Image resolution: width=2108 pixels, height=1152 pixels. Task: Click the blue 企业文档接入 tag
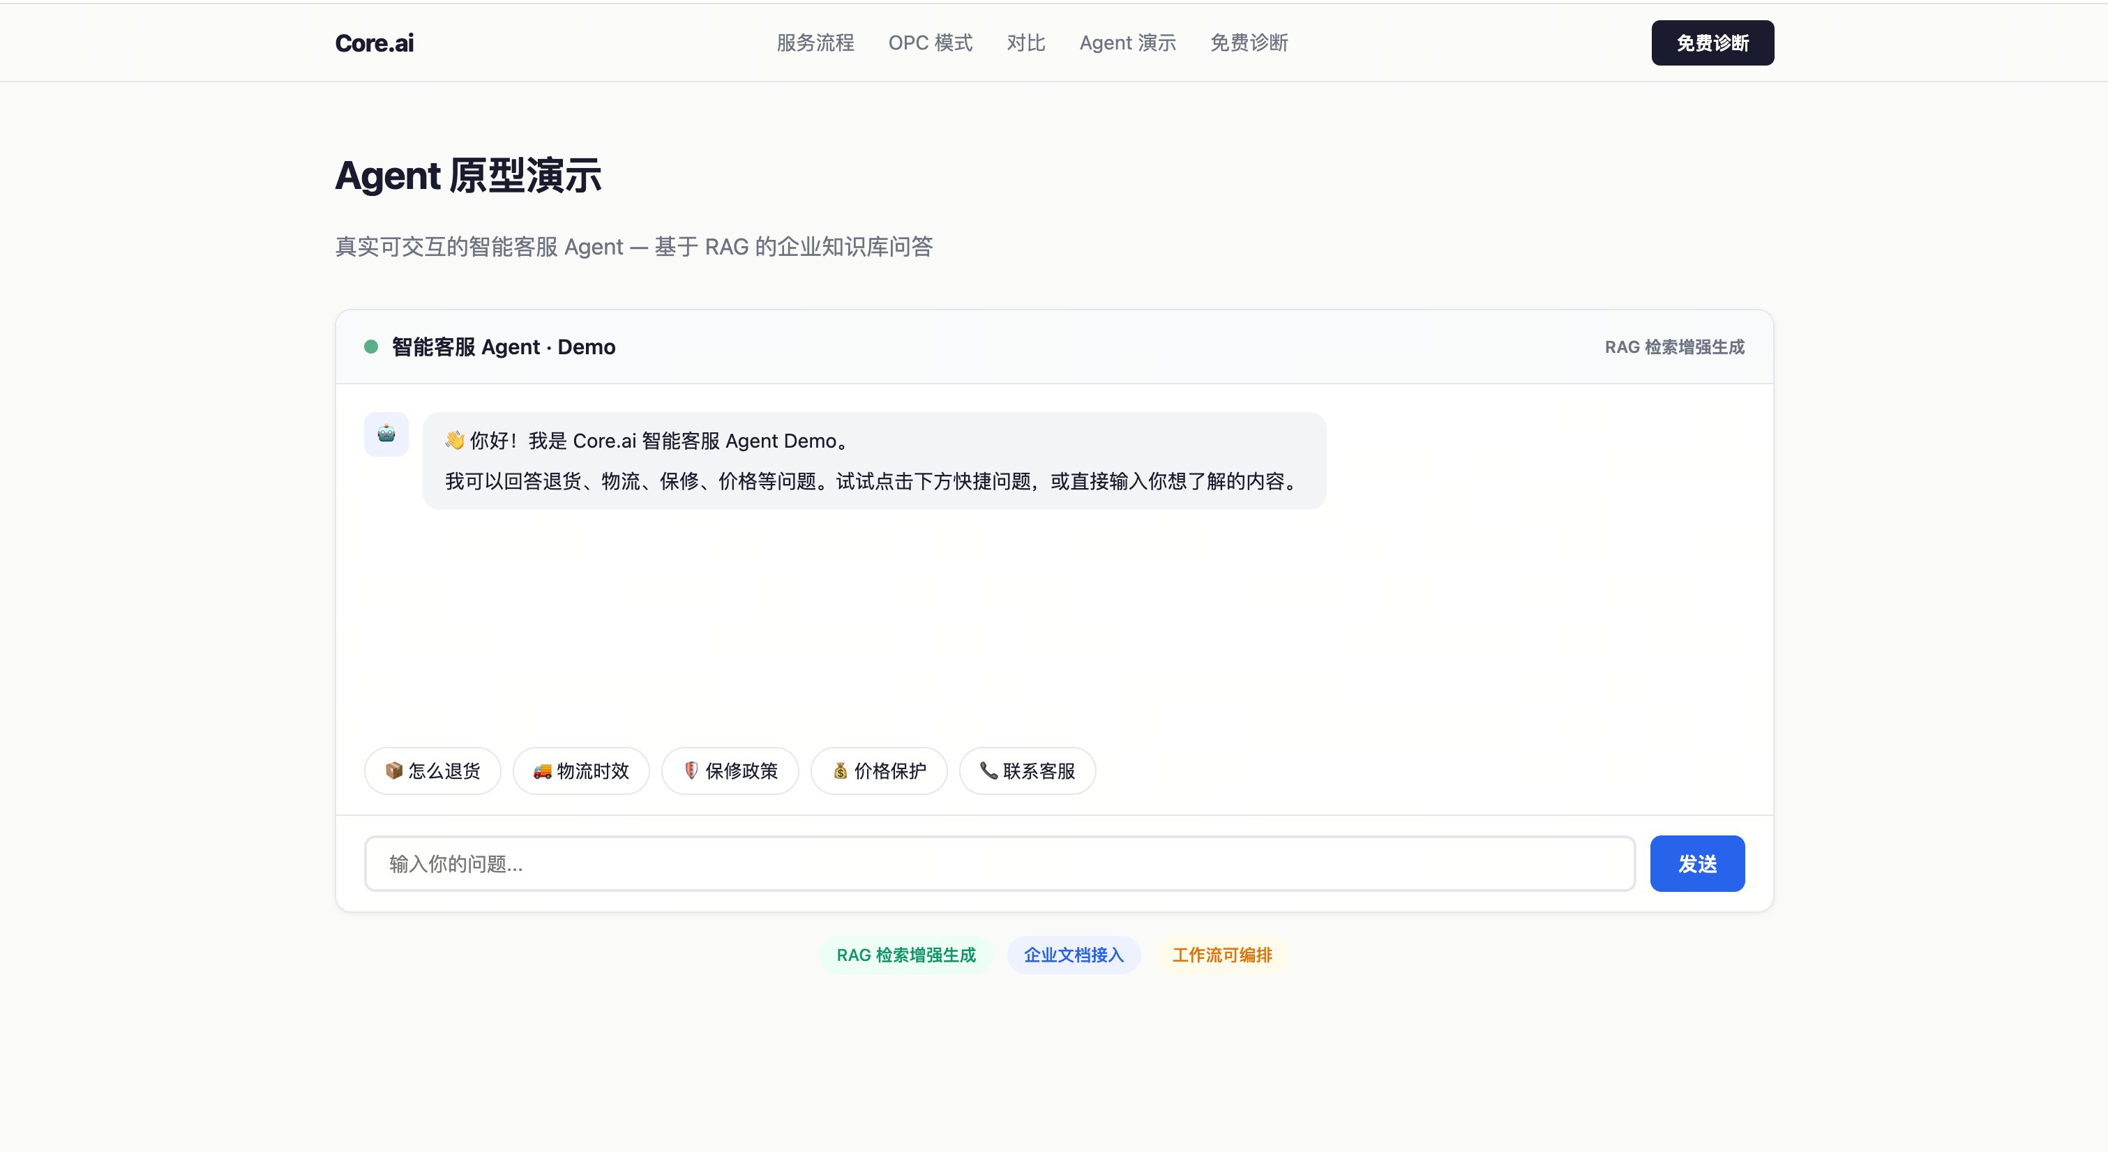pyautogui.click(x=1074, y=955)
